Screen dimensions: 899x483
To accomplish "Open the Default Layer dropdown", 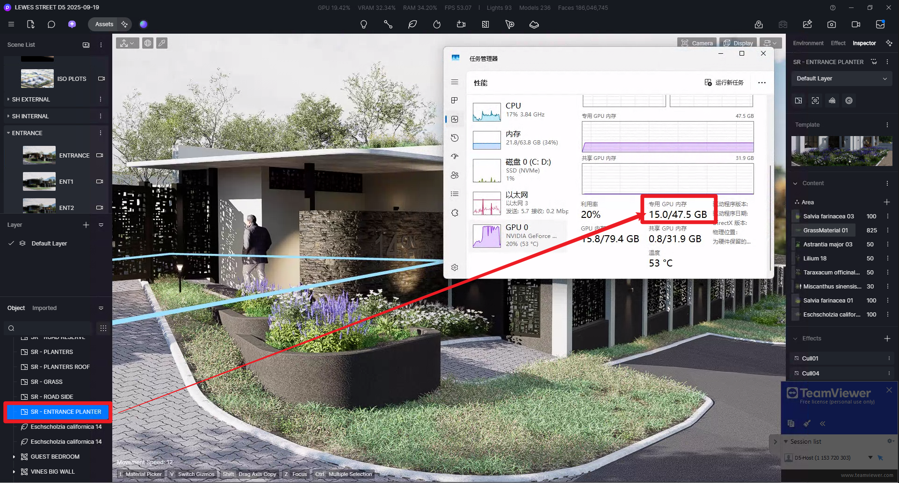I will 841,79.
